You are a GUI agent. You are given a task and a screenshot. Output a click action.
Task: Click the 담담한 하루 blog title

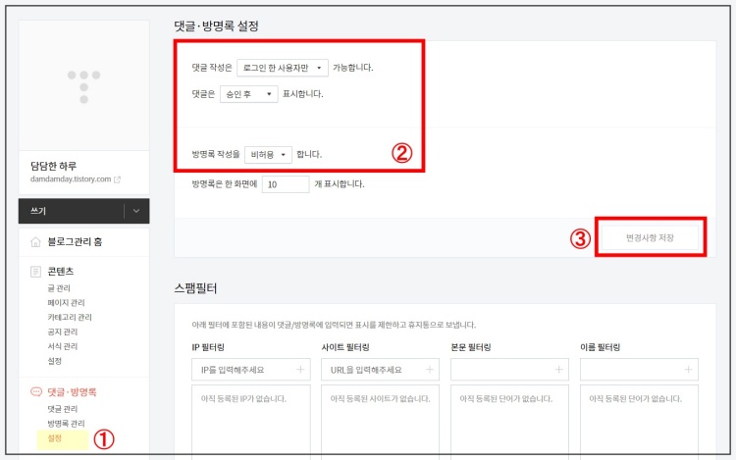click(54, 166)
